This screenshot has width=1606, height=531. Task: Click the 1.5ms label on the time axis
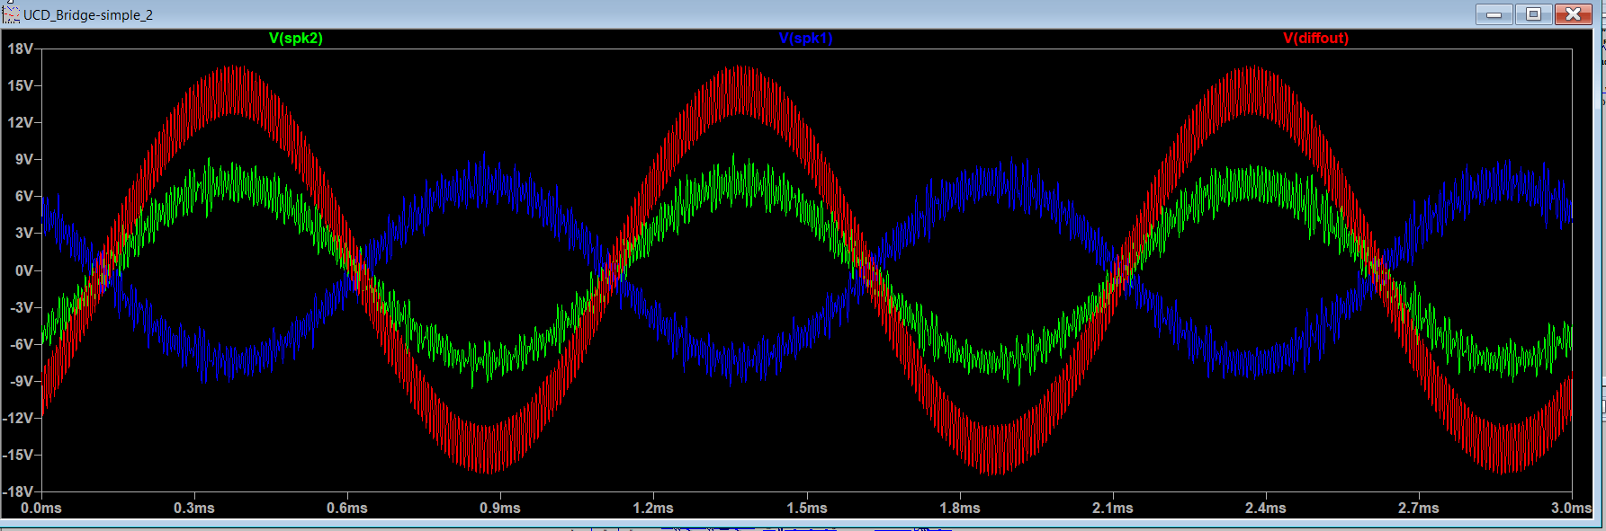coord(807,509)
